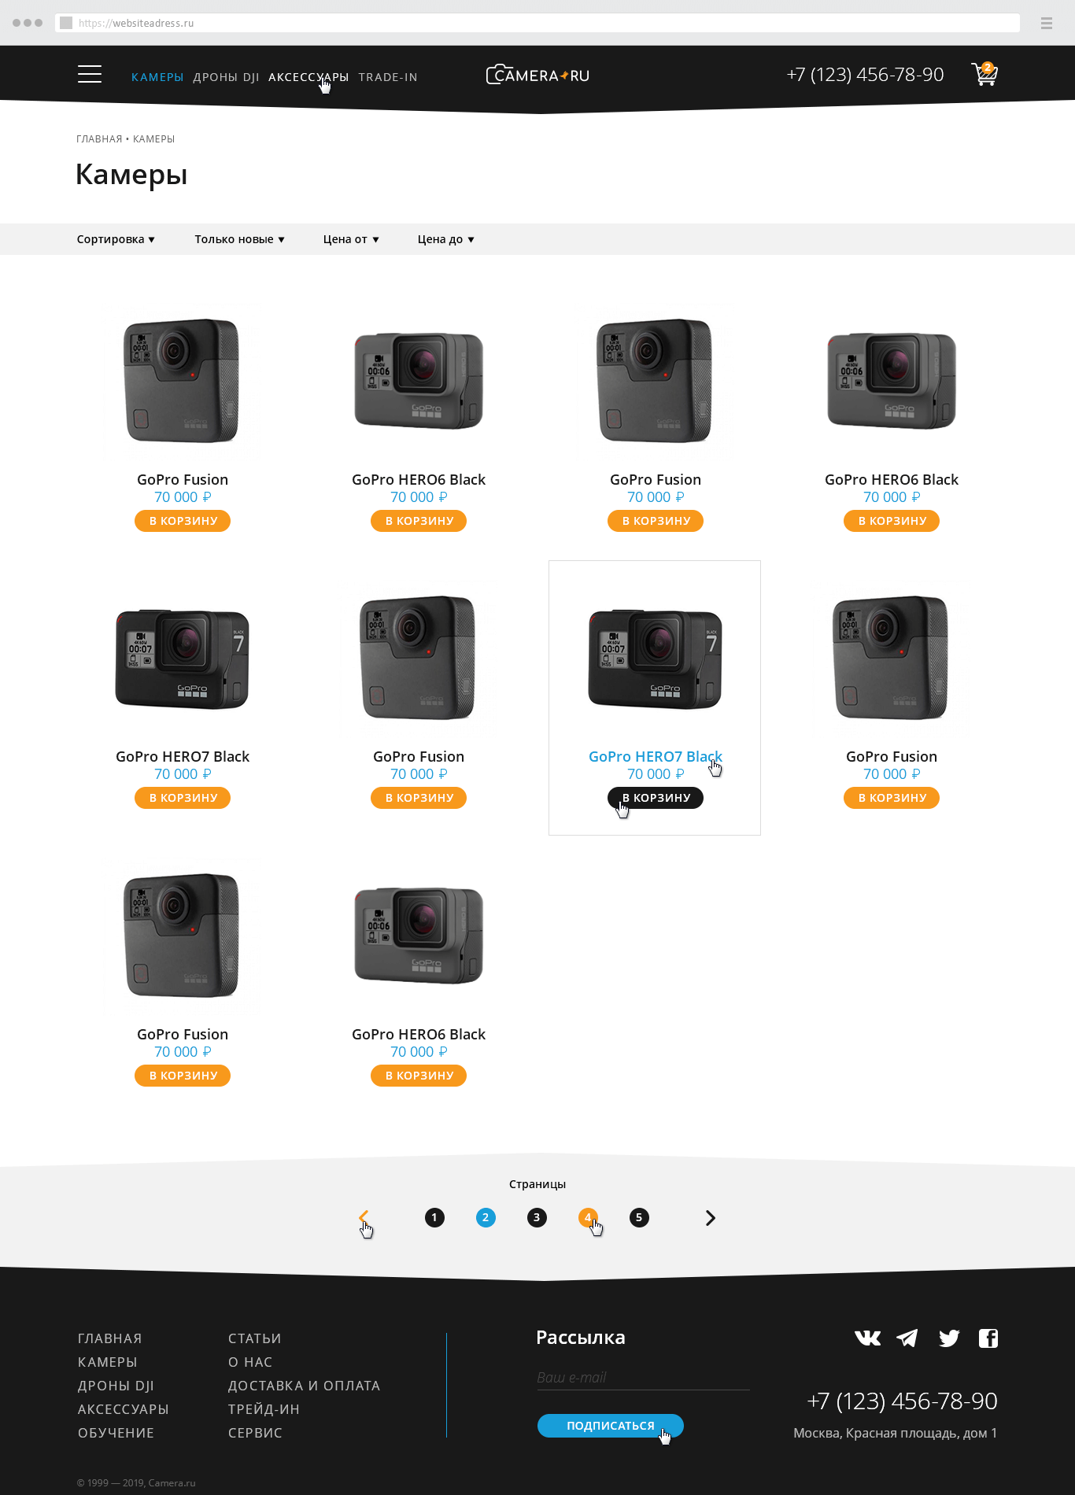The width and height of the screenshot is (1075, 1495).
Task: Add third row GoPro HERO6 Black to cart
Action: tap(419, 1076)
